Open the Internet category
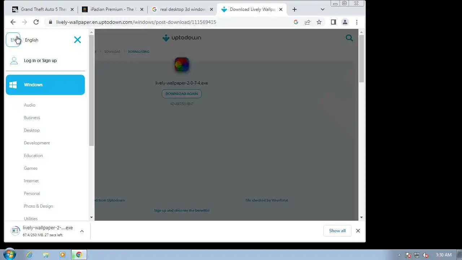The image size is (462, 260). pyautogui.click(x=31, y=181)
